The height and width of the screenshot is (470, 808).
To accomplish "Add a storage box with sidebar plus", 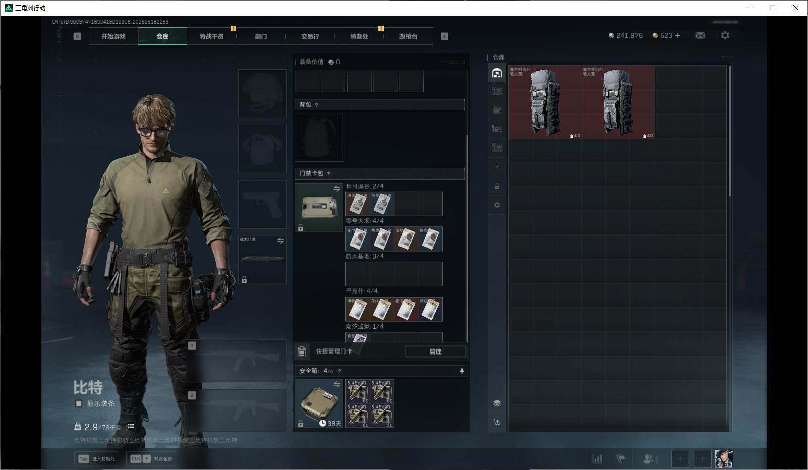I will click(497, 167).
